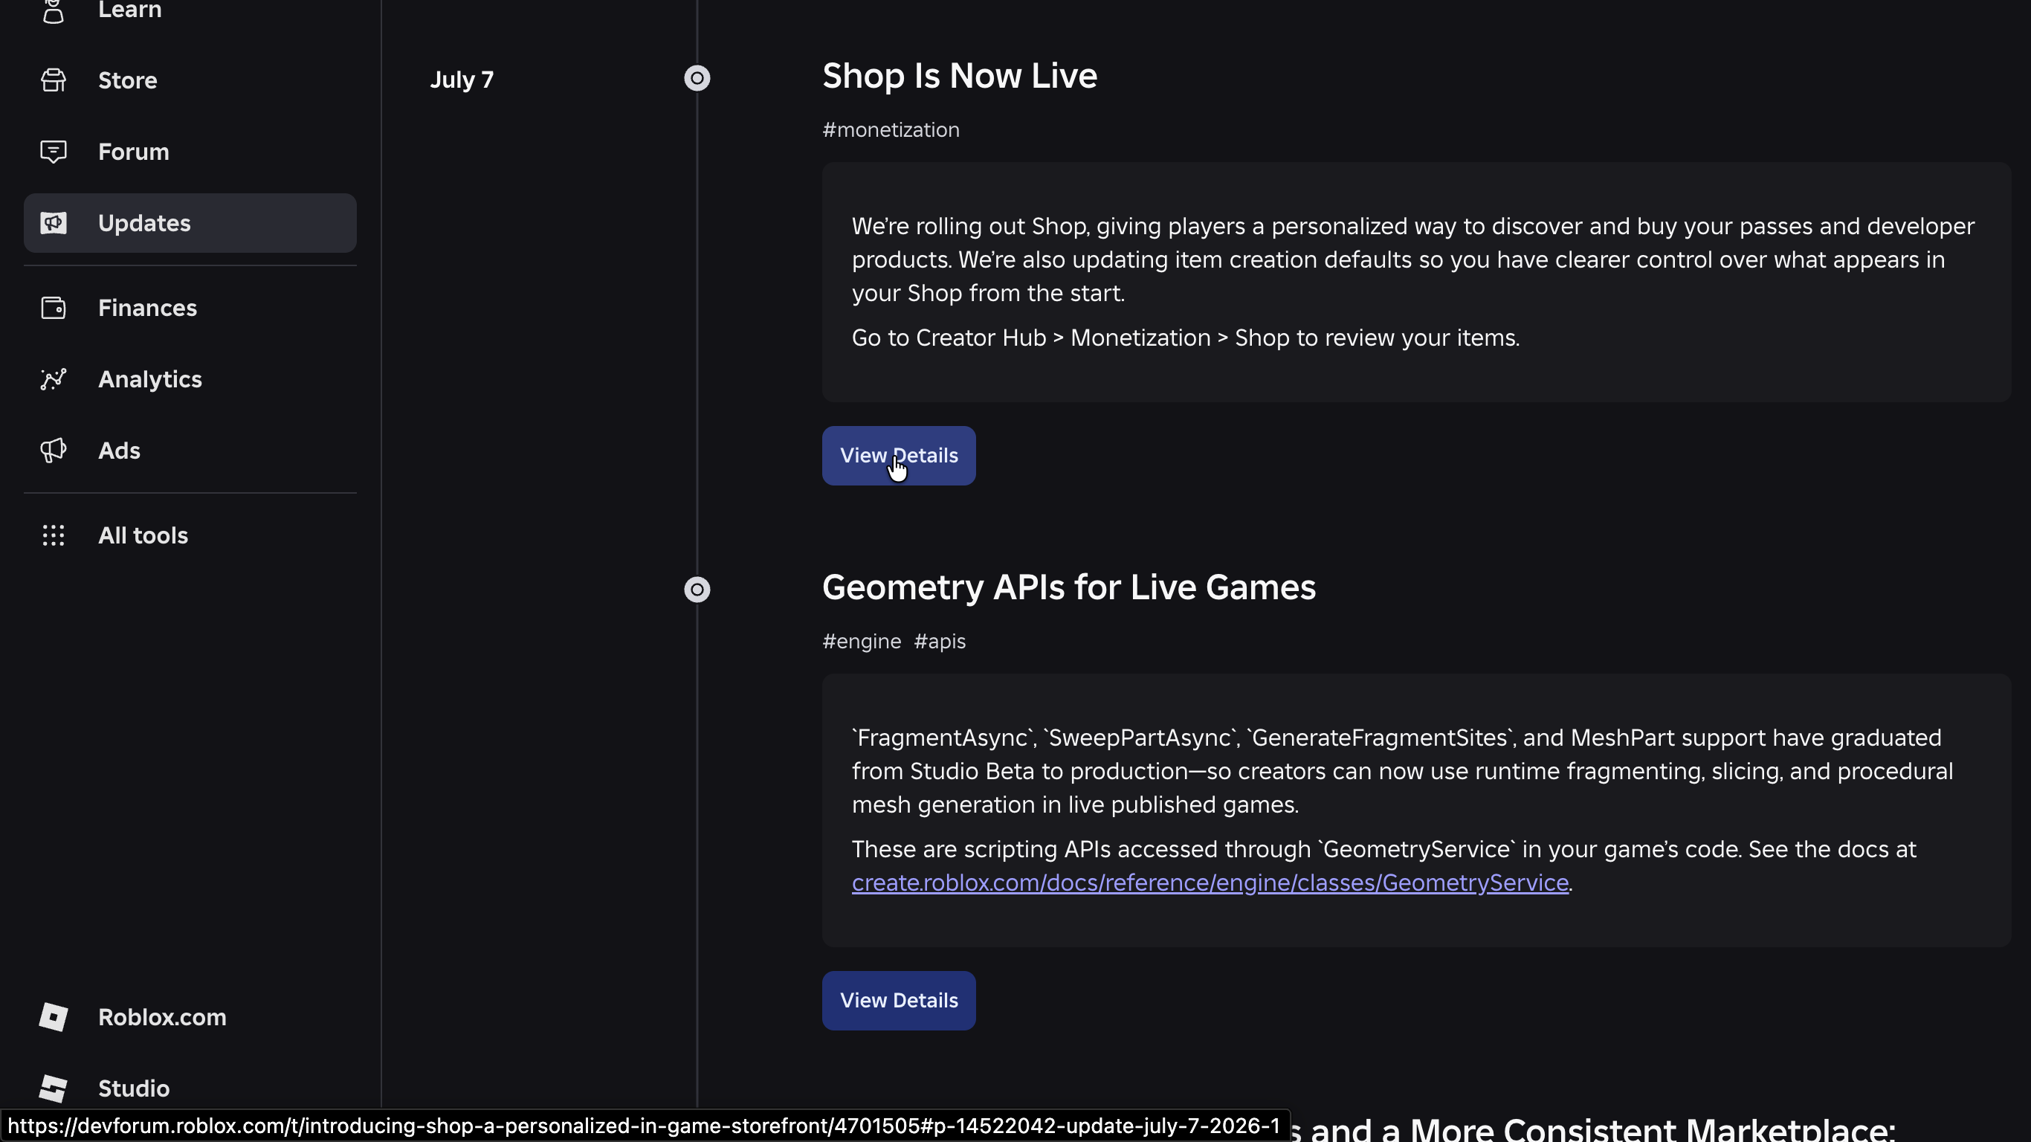Select the #apis tag
The image size is (2031, 1142).
click(x=940, y=641)
